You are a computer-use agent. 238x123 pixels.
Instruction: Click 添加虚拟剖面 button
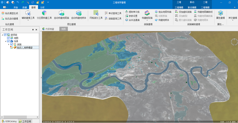(183, 12)
